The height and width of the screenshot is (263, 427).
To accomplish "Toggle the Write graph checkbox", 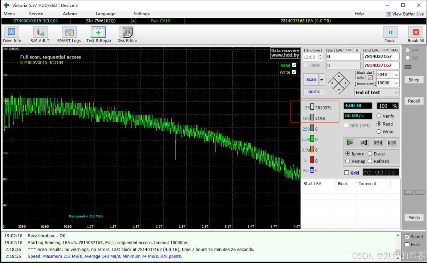I will click(294, 72).
